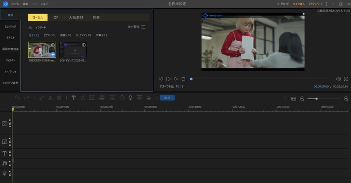Open the aspect ratio 16:9 selector
The width and height of the screenshot is (351, 183).
[x=180, y=86]
